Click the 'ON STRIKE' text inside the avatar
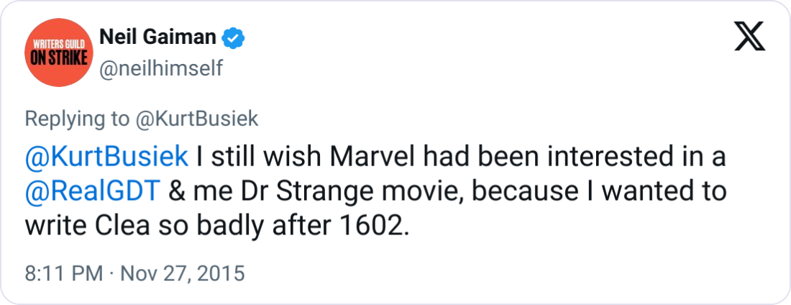 tap(58, 58)
